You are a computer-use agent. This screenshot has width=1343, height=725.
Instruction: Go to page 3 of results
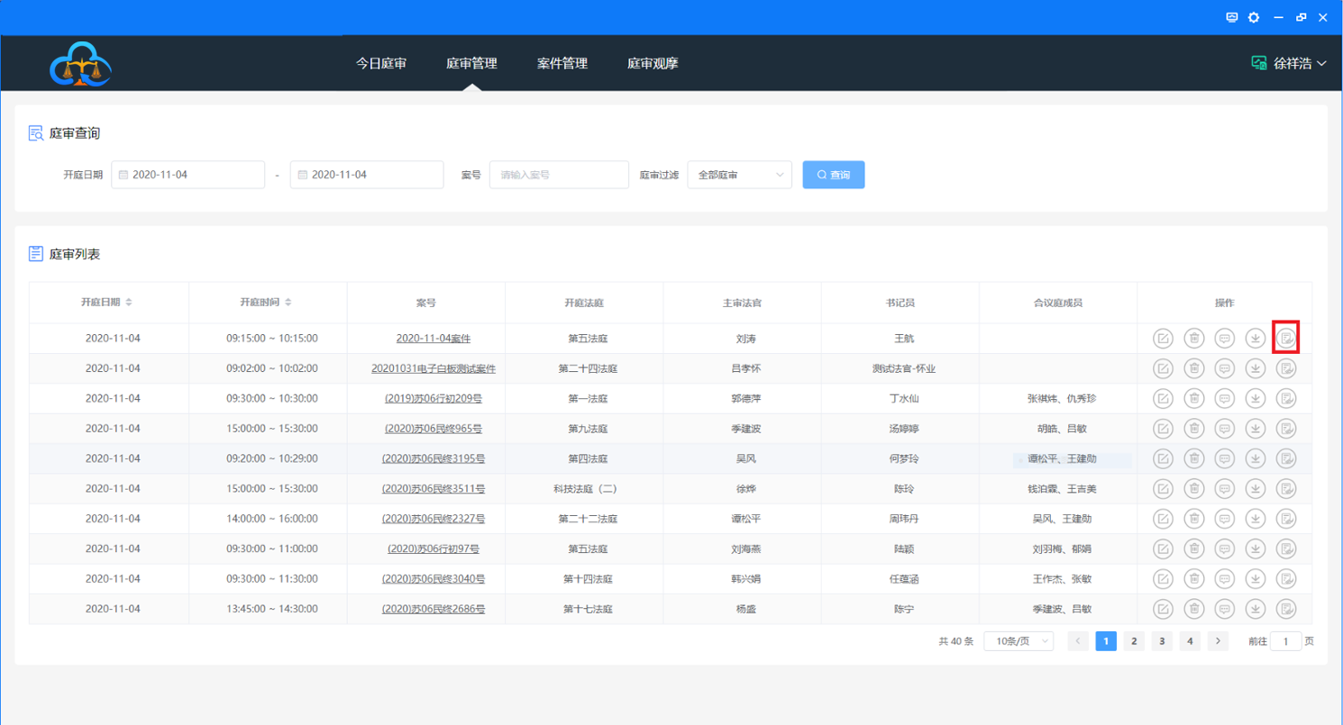coord(1162,641)
